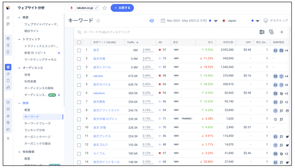295x168 pixels.
Task: Check the box for rakutenn row
Action: pos(79,94)
